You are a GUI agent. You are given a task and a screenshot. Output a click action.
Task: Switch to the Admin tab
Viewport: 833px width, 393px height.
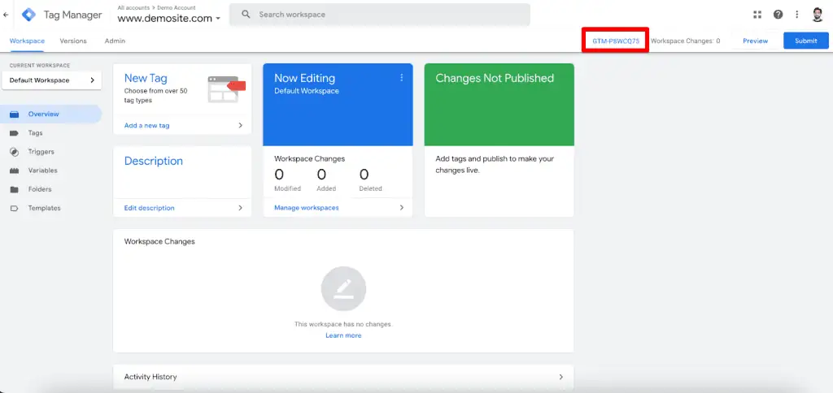coord(115,41)
